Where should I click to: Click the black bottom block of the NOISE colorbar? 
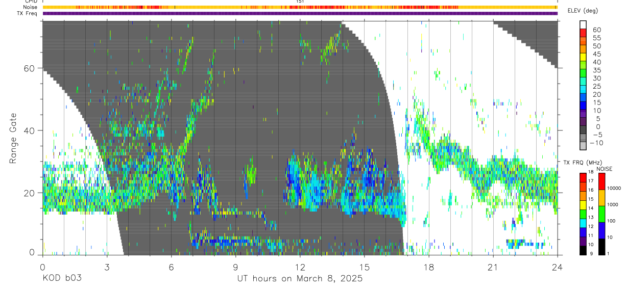(x=602, y=247)
